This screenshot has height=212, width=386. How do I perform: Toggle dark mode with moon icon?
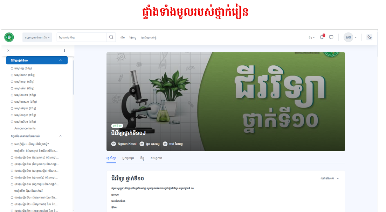369,37
